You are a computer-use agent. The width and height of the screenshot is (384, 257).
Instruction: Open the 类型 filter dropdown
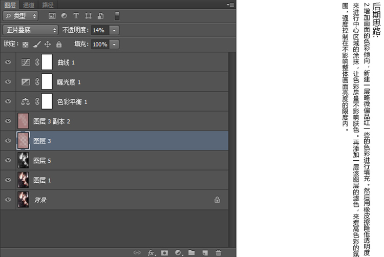tap(20, 16)
